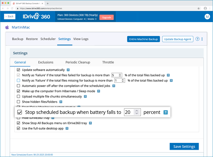Open help for missing files notification setting
The image size is (213, 157).
click(x=171, y=81)
